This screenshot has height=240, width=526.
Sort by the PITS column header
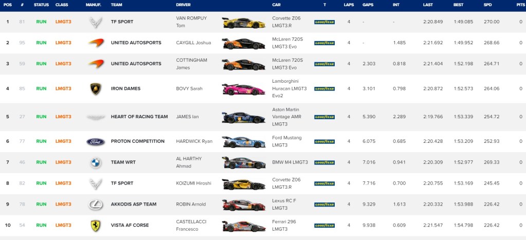(521, 5)
